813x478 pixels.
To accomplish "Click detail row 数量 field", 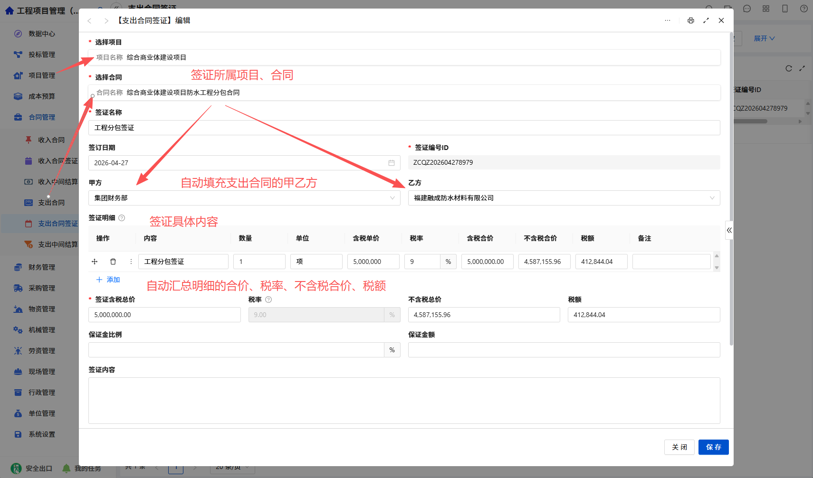I will (259, 262).
